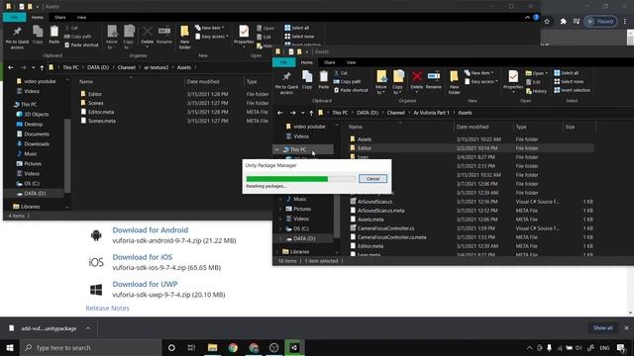Open Copy to dropdown in front Explorer window

pos(398,83)
